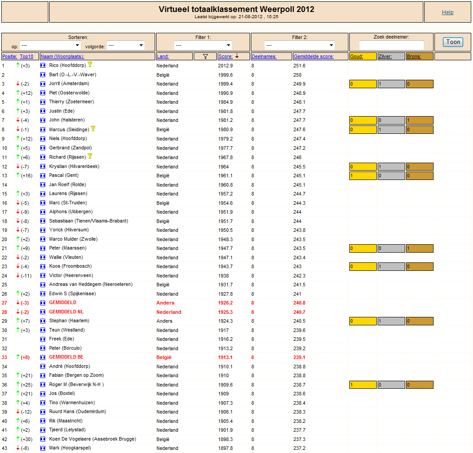Click the blue icon beside Pascal (Gent)
The height and width of the screenshot is (453, 473).
click(43, 176)
